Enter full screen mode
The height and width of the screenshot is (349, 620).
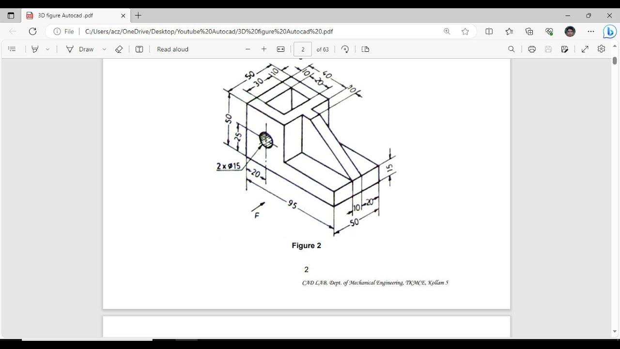coord(585,49)
